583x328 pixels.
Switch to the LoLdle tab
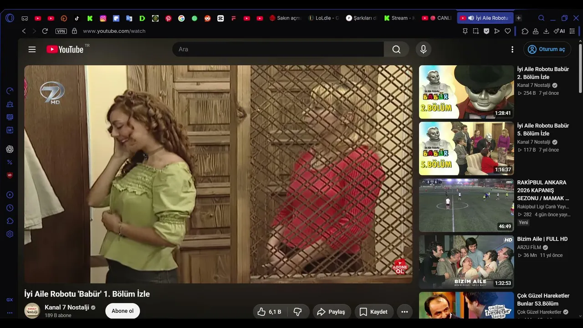pos(323,18)
